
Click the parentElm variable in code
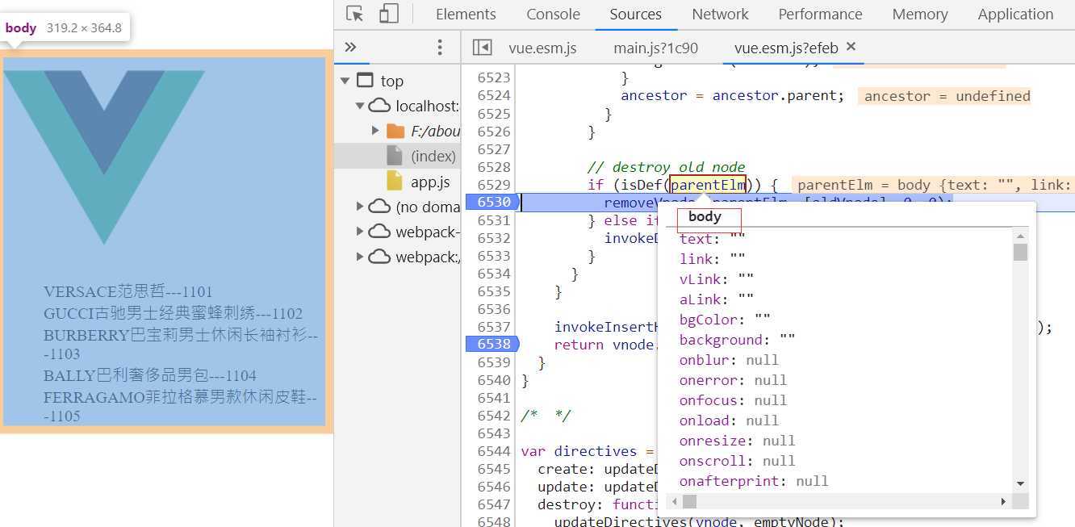coord(708,185)
